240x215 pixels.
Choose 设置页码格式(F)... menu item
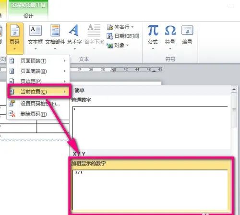(38, 104)
